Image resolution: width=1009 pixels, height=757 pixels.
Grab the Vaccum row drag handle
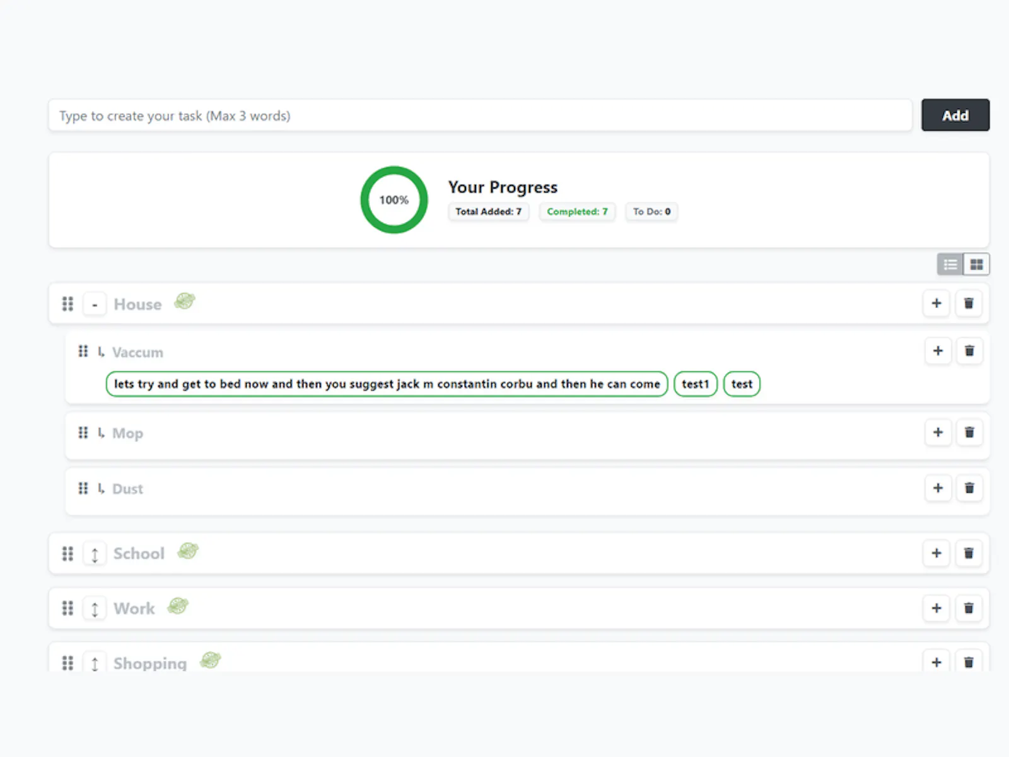pyautogui.click(x=83, y=351)
